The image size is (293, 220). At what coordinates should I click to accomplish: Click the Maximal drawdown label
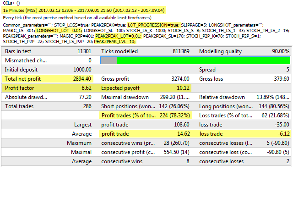pyautogui.click(x=125, y=97)
